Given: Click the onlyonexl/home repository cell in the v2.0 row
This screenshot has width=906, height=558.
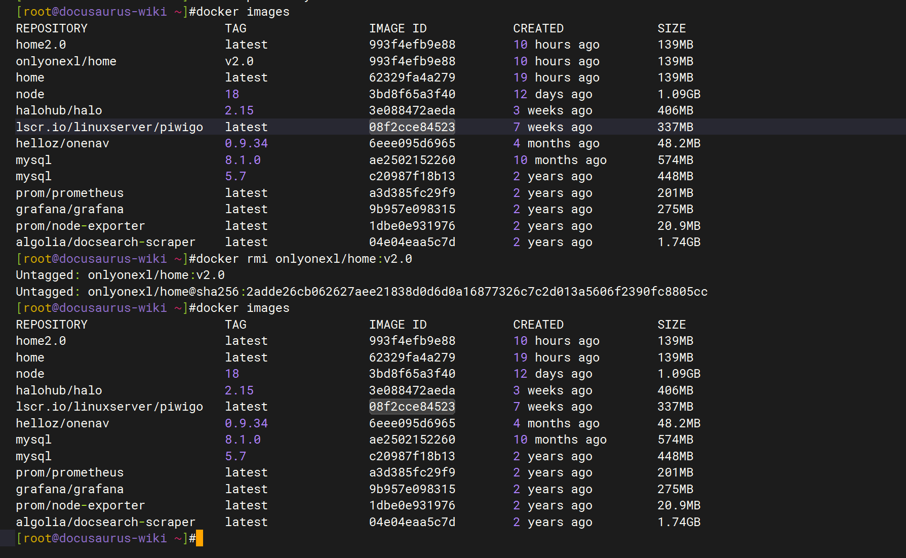Looking at the screenshot, I should click(x=66, y=61).
